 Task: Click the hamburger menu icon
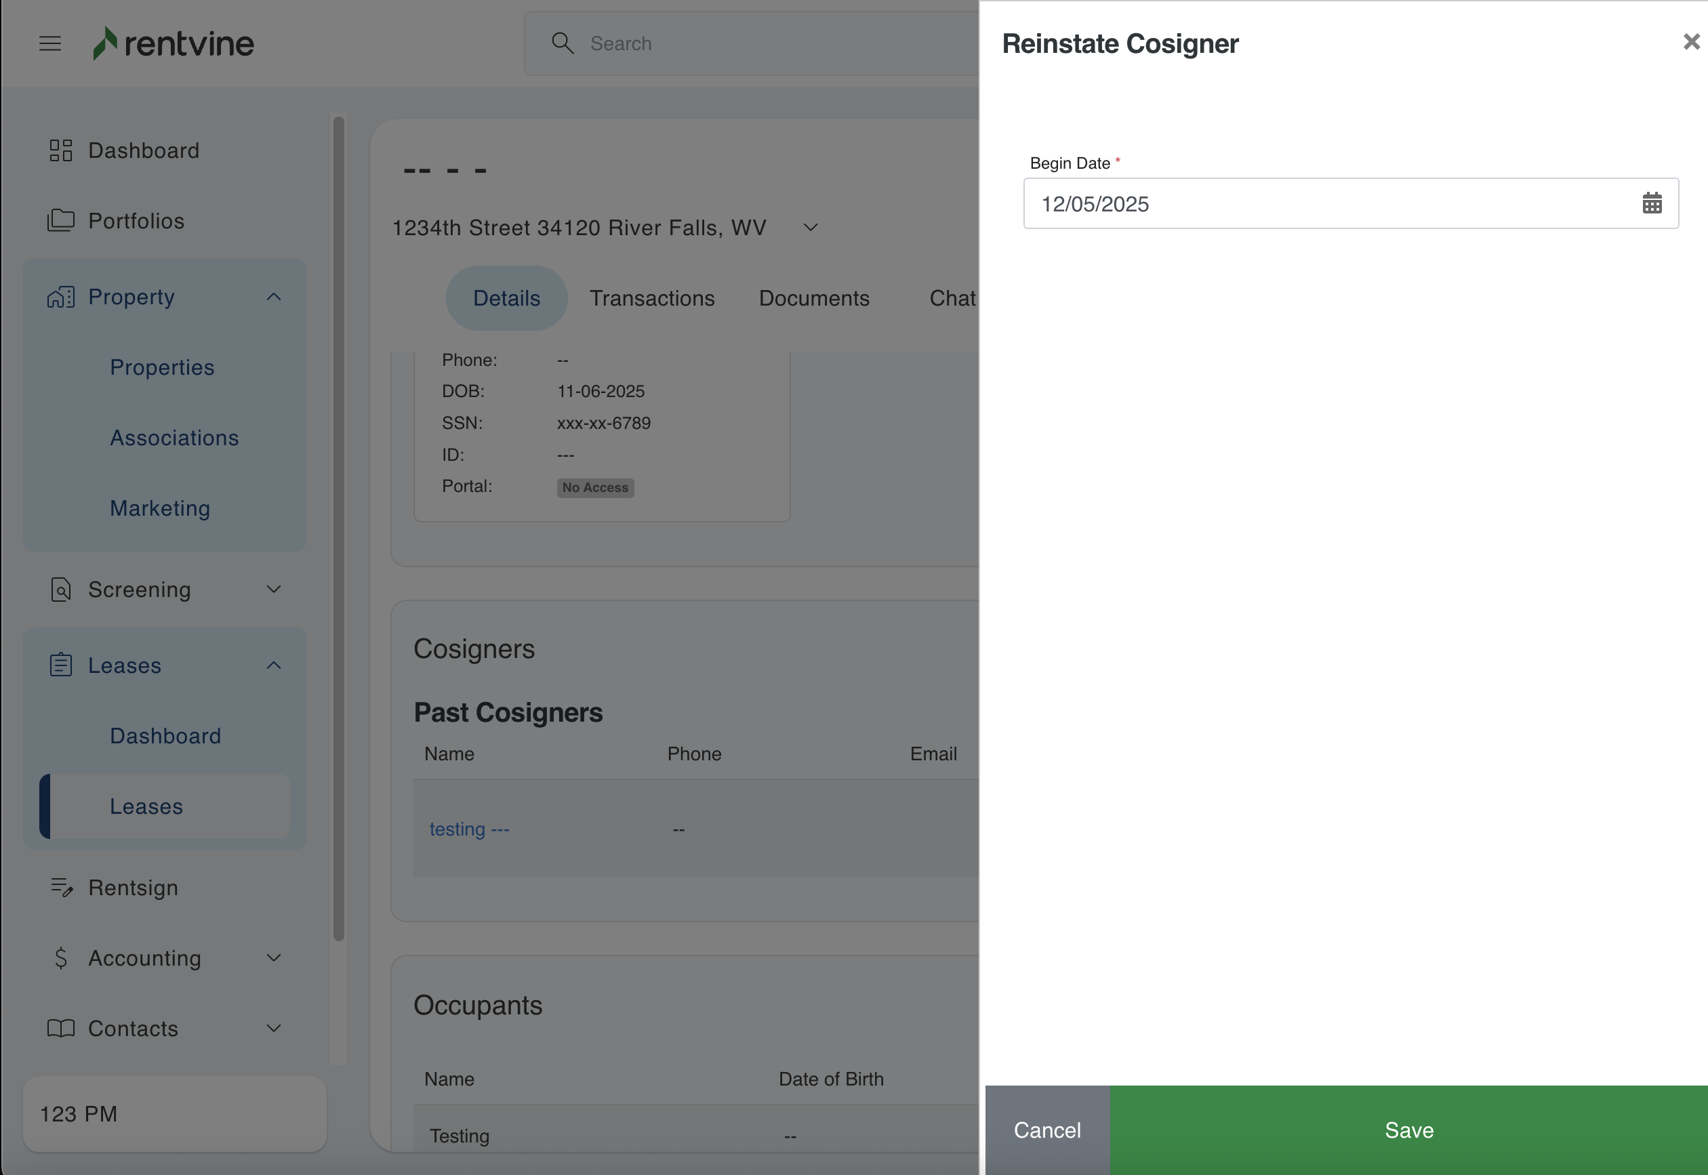pos(50,43)
